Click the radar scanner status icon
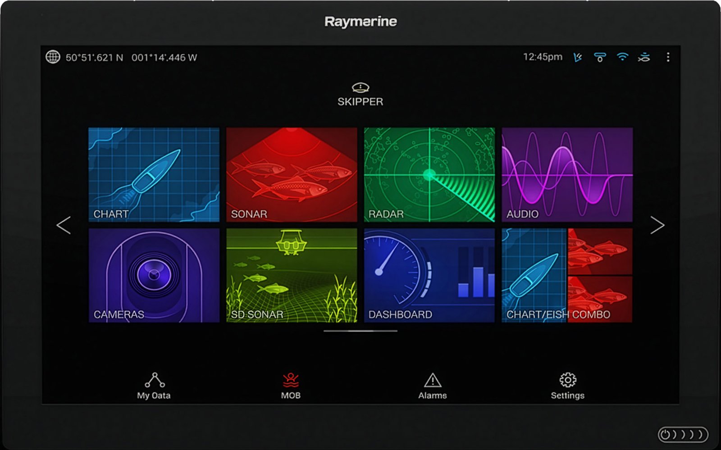 [600, 57]
